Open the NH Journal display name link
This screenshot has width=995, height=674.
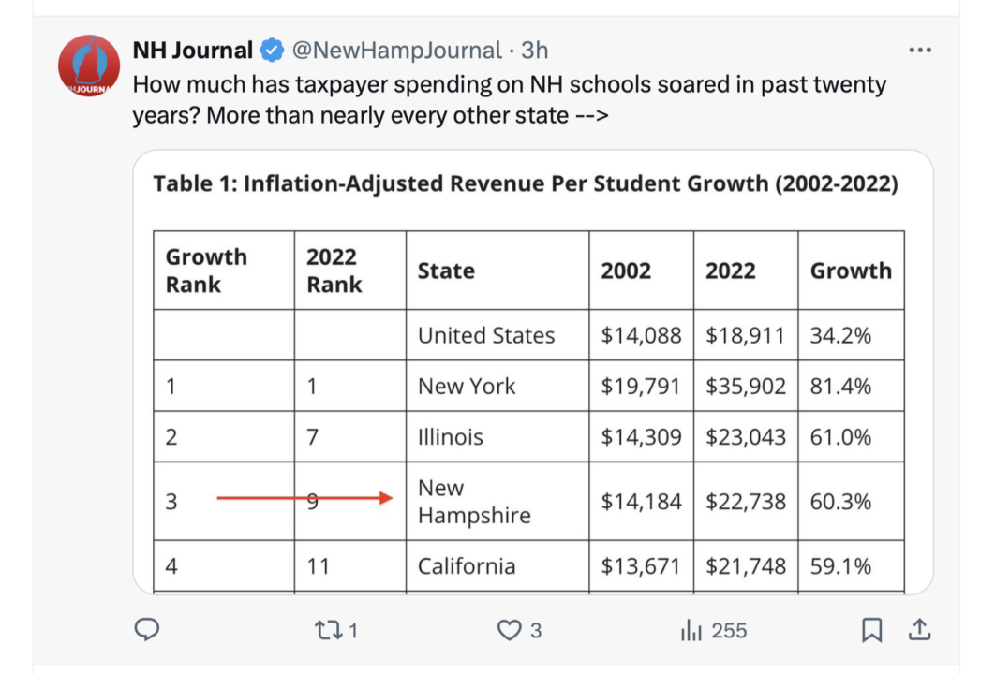click(x=193, y=50)
